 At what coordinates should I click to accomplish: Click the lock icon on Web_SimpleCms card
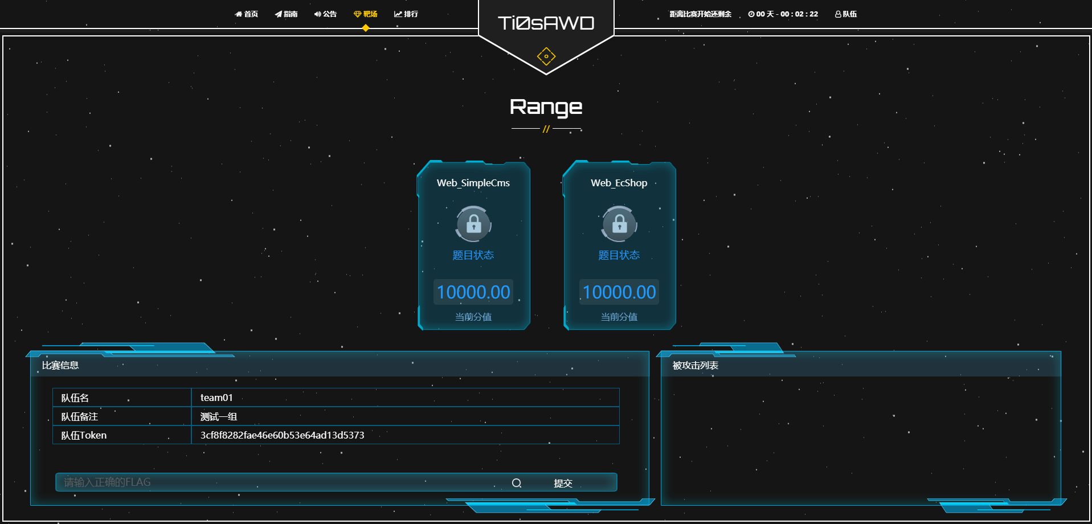coord(473,224)
